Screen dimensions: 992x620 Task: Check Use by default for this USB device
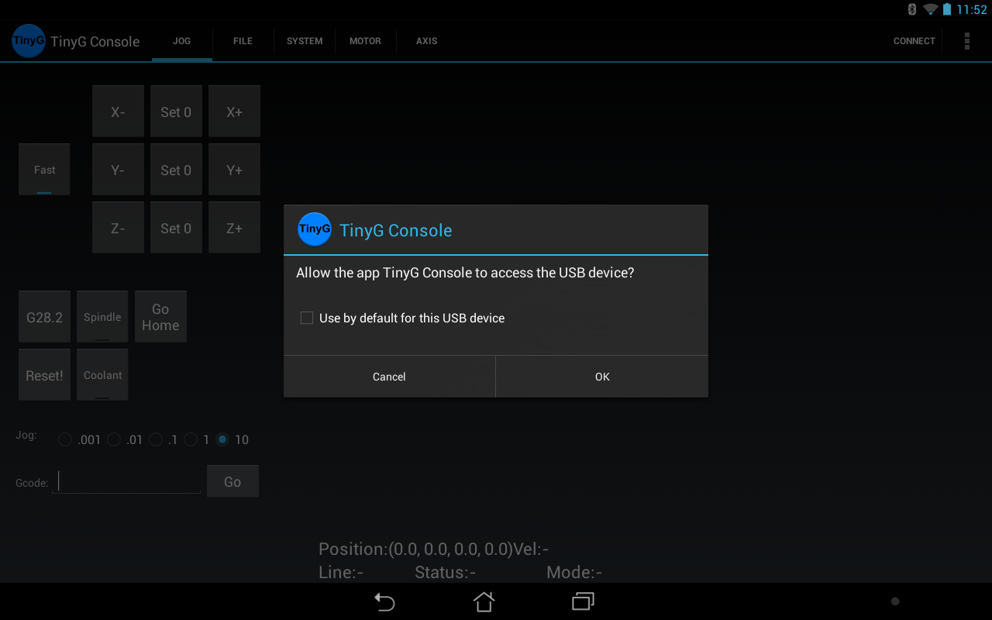point(307,318)
